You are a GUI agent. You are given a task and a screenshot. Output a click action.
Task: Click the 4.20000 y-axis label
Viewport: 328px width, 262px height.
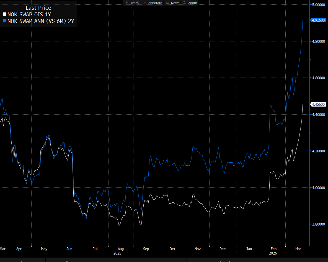tap(318, 151)
